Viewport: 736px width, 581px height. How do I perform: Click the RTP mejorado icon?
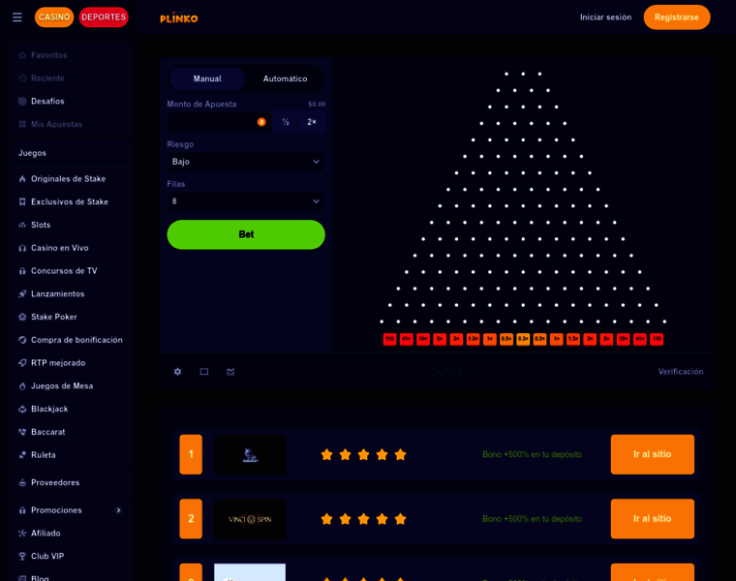pos(22,363)
